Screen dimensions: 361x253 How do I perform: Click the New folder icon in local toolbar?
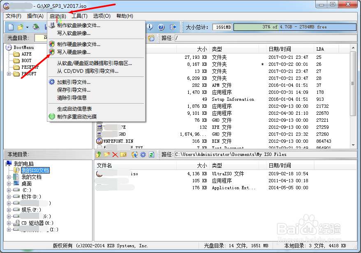106,155
